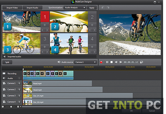Viewport: 166px width, 114px height.
Task: Click the red record button
Action: (101, 62)
